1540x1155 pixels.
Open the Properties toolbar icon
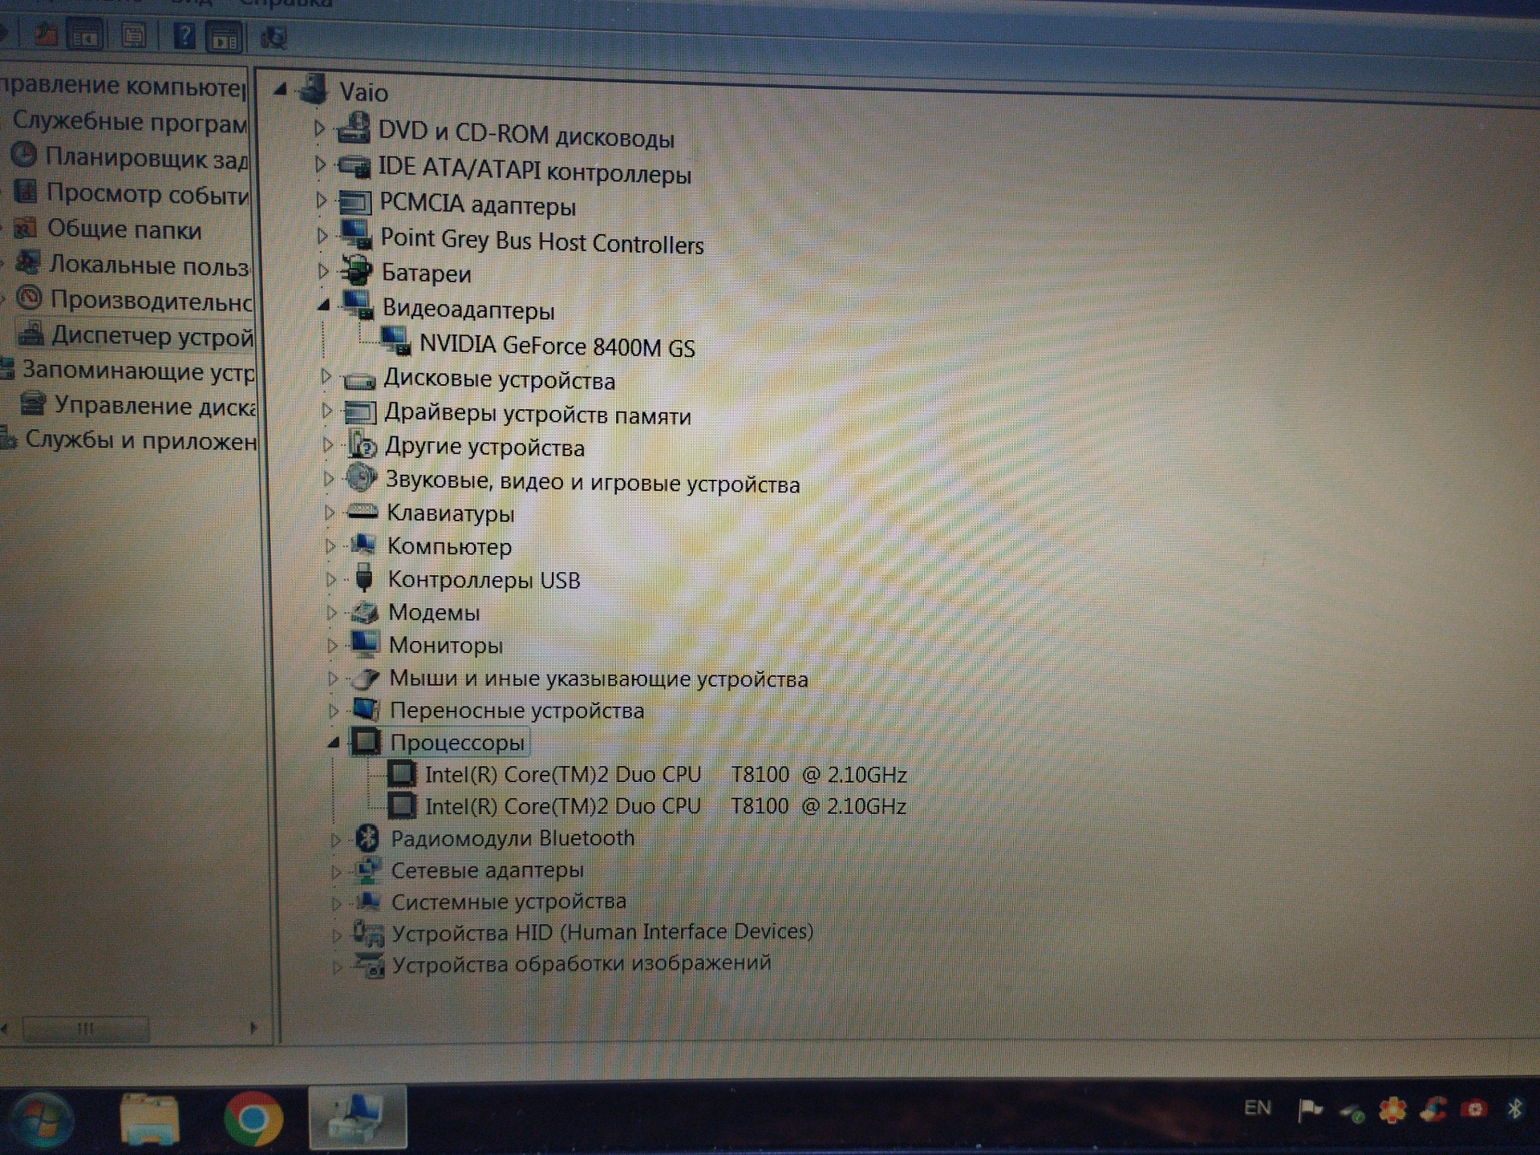pos(133,35)
